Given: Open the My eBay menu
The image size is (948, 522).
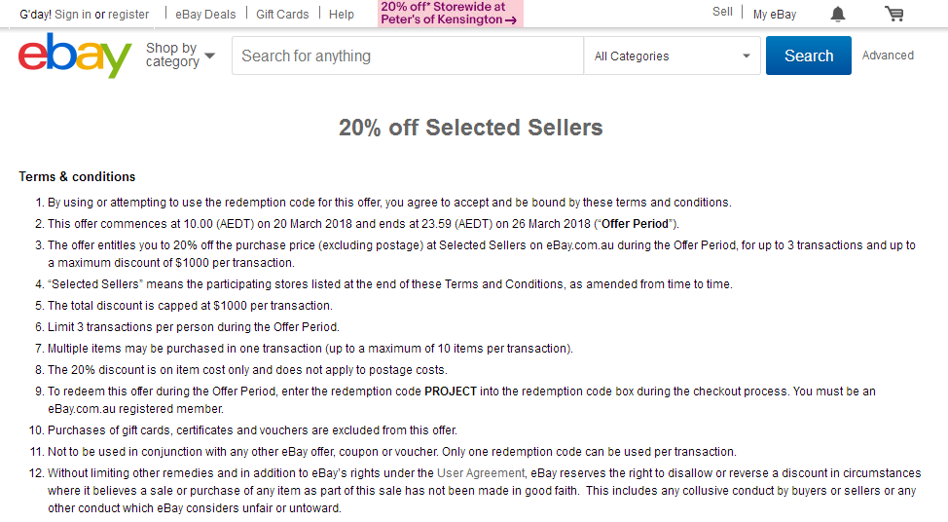Looking at the screenshot, I should [775, 15].
